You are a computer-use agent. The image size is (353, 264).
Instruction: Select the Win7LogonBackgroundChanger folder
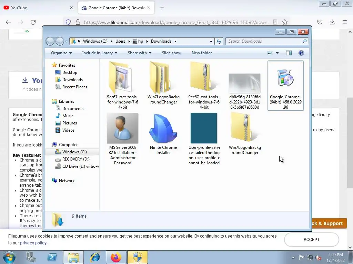pos(163,84)
